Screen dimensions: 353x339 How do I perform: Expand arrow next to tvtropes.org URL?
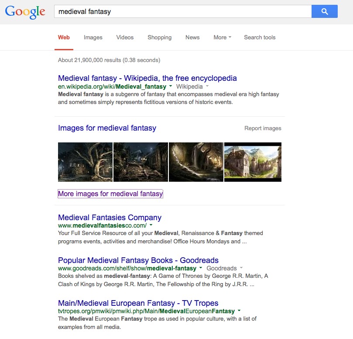(239, 311)
